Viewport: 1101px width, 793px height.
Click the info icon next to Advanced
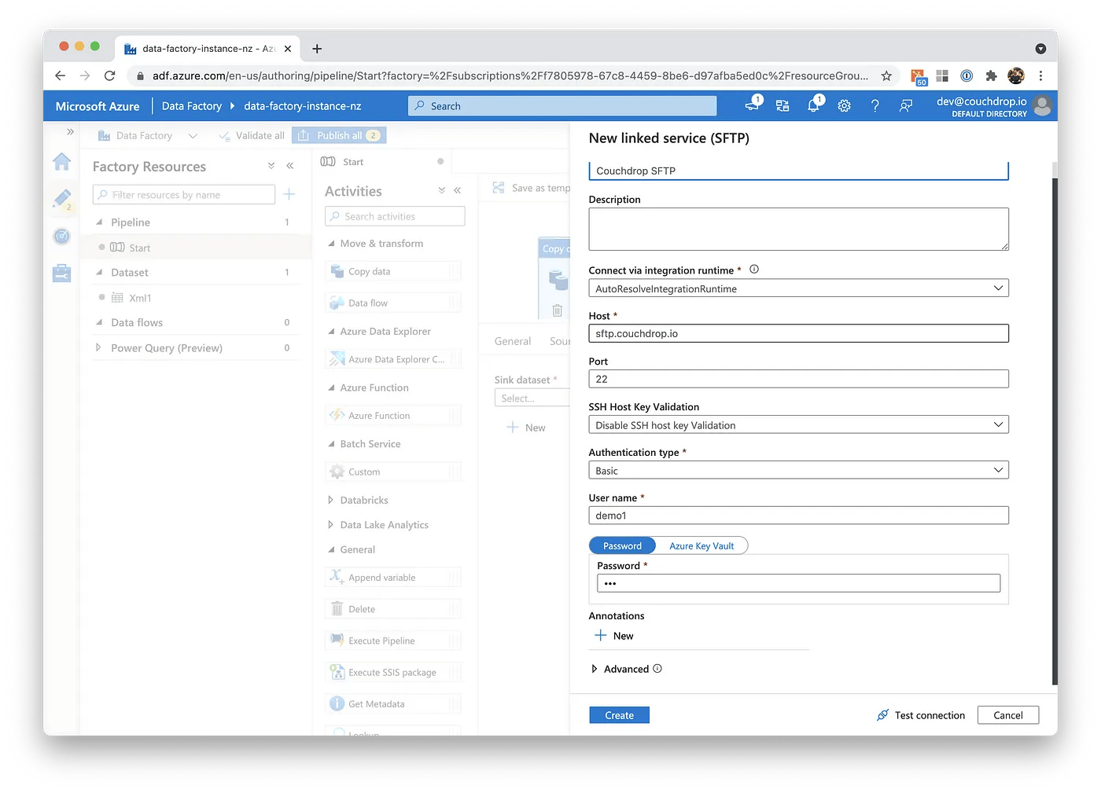pos(657,669)
